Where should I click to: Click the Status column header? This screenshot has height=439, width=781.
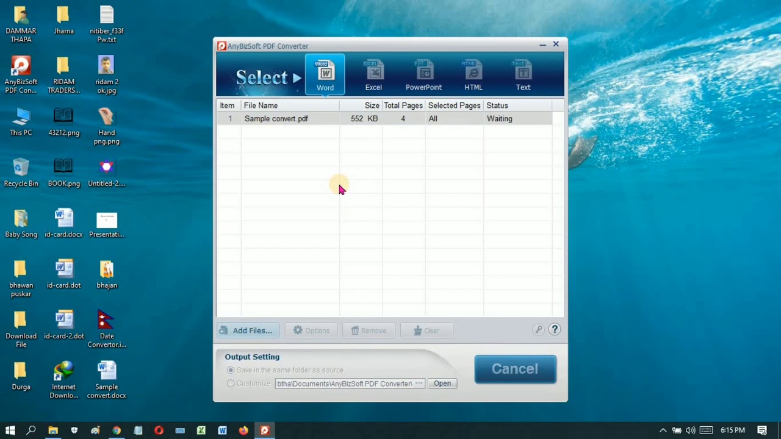tap(518, 105)
